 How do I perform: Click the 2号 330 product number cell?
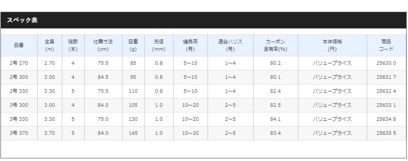tap(19, 91)
